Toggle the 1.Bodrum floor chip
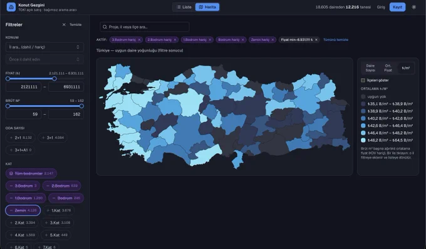The width and height of the screenshot is (426, 249). pos(26,198)
